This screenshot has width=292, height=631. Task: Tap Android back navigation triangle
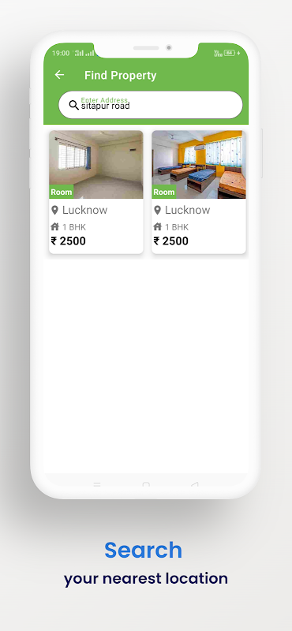point(194,484)
